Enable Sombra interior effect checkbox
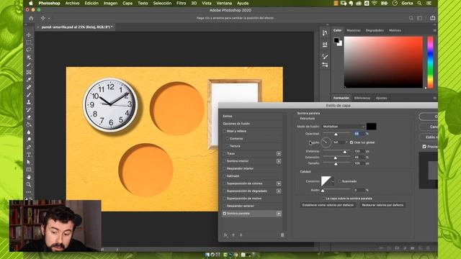The image size is (461, 259). pyautogui.click(x=224, y=161)
